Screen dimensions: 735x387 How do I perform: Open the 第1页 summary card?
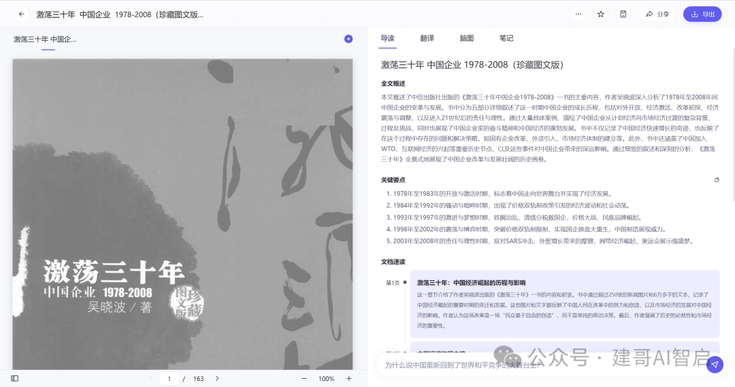point(565,303)
